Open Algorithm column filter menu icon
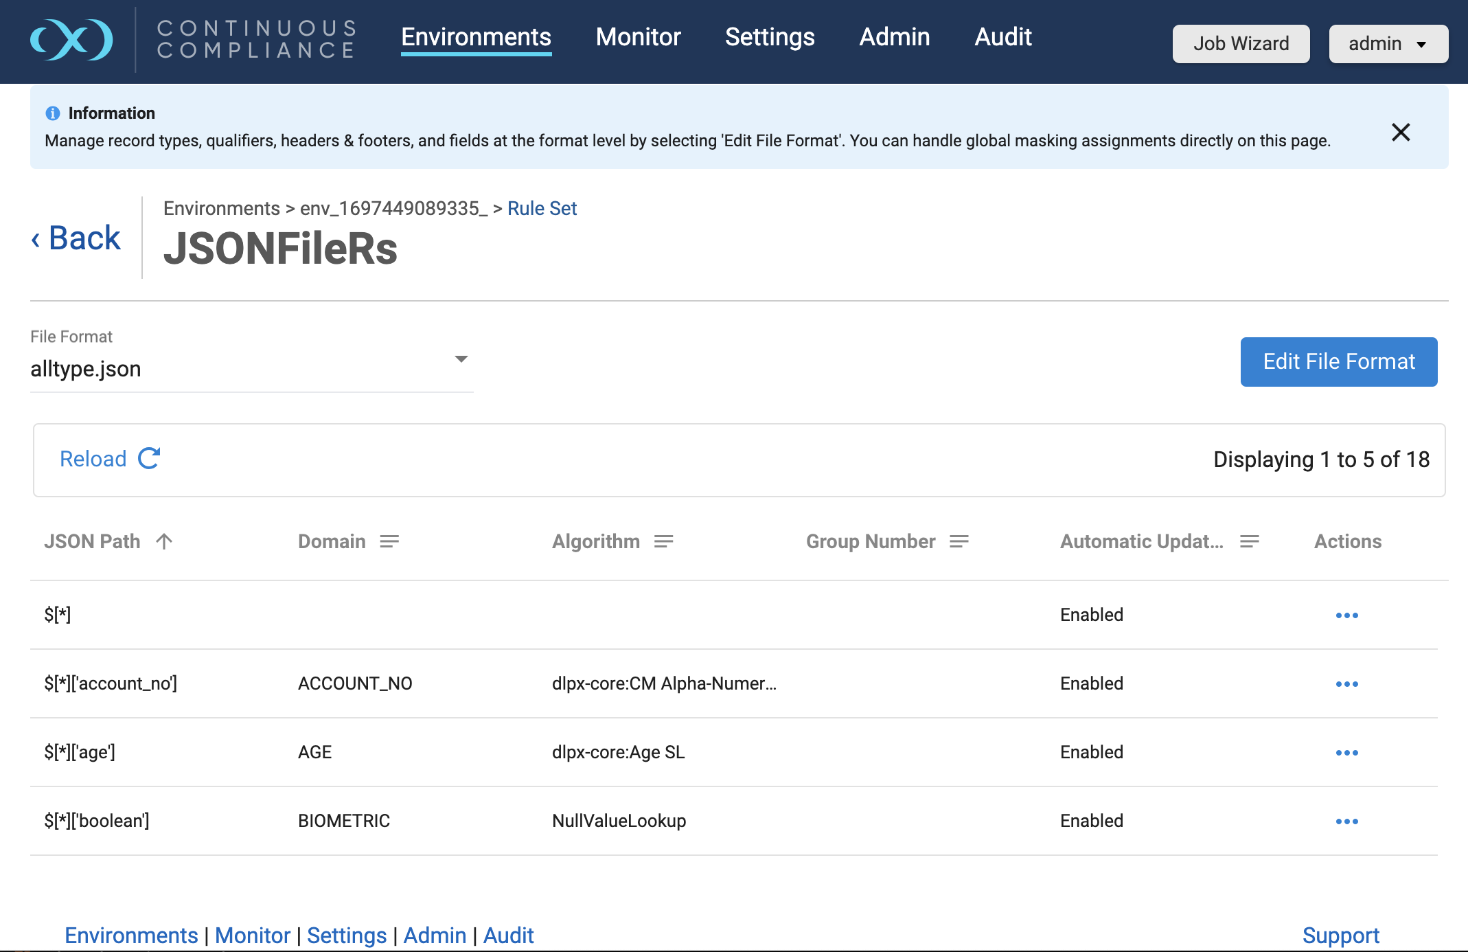Screen dimensions: 1468x952 point(663,541)
